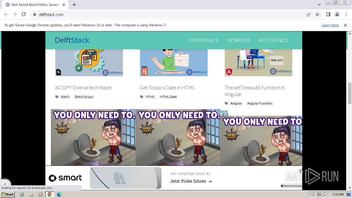
Task: Go back using the browser back arrow
Action: [x=6, y=14]
